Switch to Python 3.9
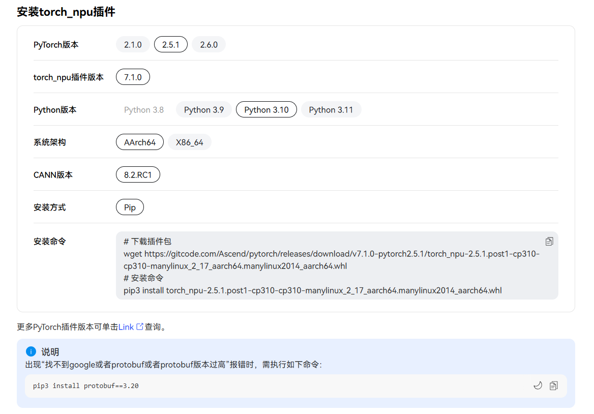This screenshot has height=414, width=594. click(x=203, y=110)
